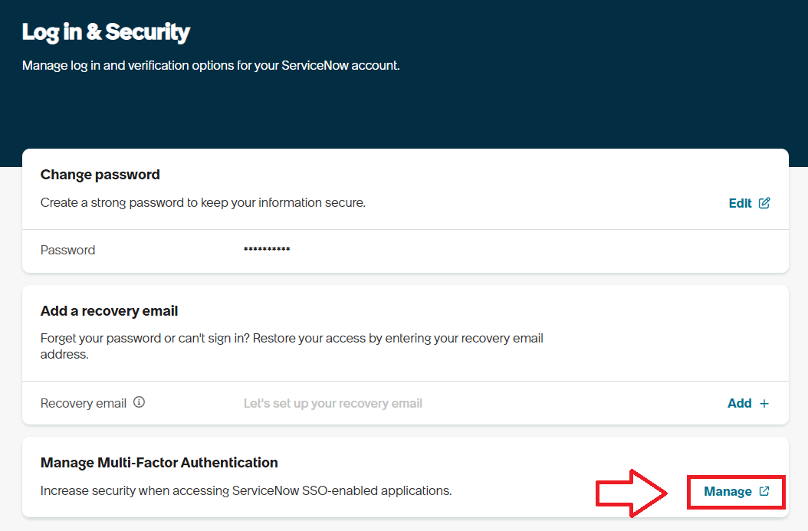Screen dimensions: 808x531
Task: Click the "Log in & Security" page heading
Action: 106,32
